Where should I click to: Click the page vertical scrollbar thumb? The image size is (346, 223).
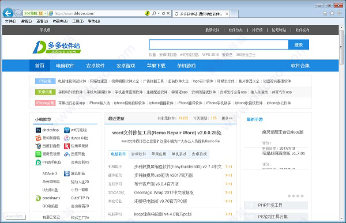[341, 47]
